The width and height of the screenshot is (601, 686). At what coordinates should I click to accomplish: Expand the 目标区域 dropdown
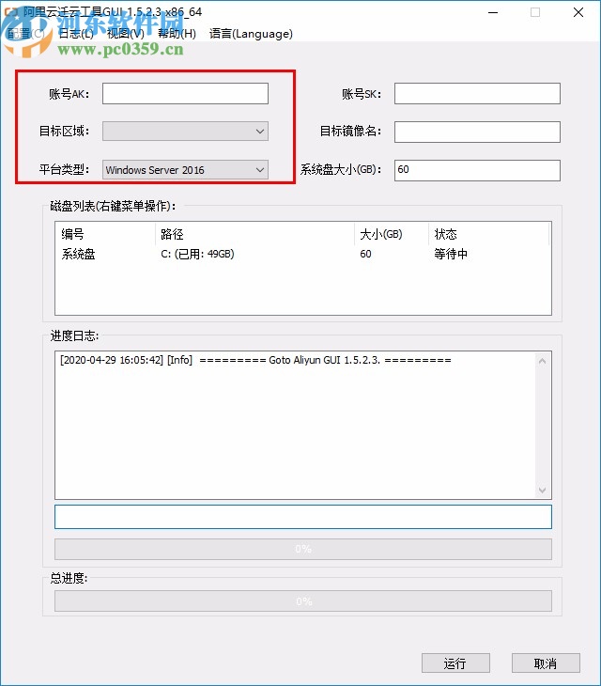[x=185, y=132]
